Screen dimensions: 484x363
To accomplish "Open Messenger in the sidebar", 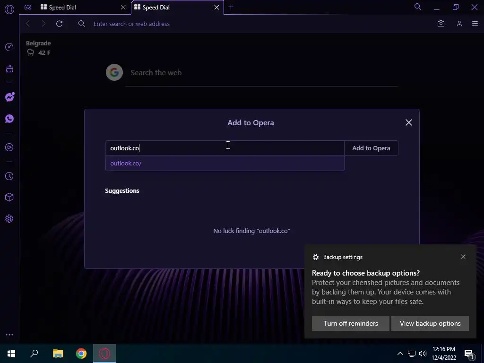I will click(9, 97).
